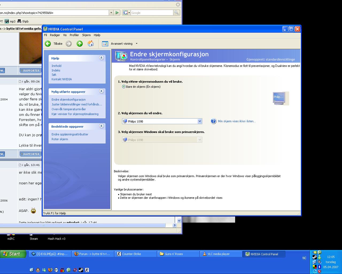Collapse the Hjelp panel
The height and width of the screenshot is (274, 342).
point(101,58)
